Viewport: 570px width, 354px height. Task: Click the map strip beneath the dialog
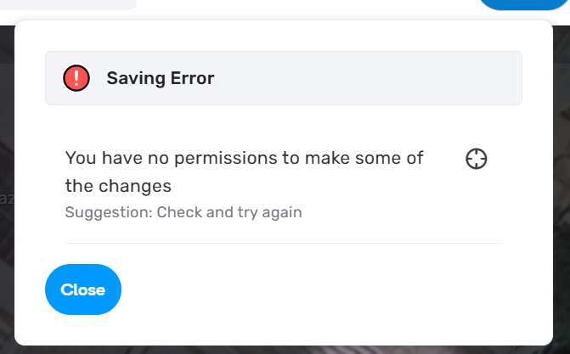tap(284, 350)
